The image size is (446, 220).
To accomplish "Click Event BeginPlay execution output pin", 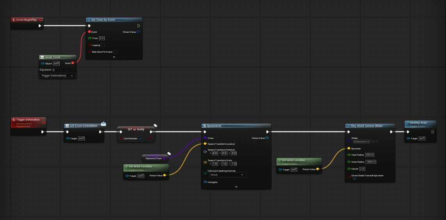I will coord(40,26).
